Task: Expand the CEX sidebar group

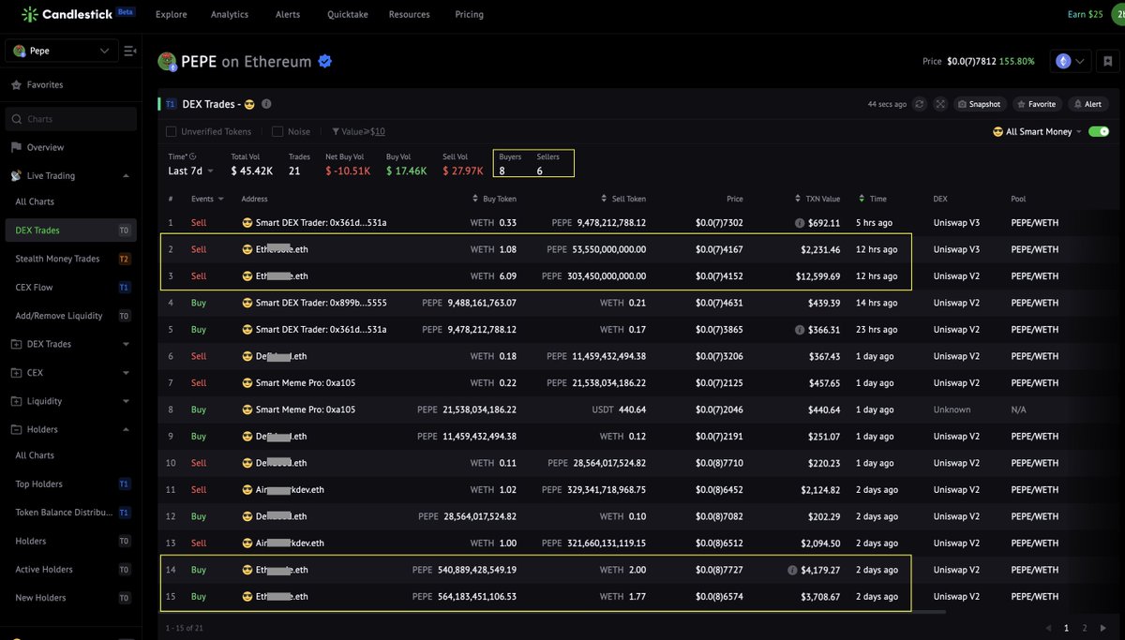Action: coord(127,373)
